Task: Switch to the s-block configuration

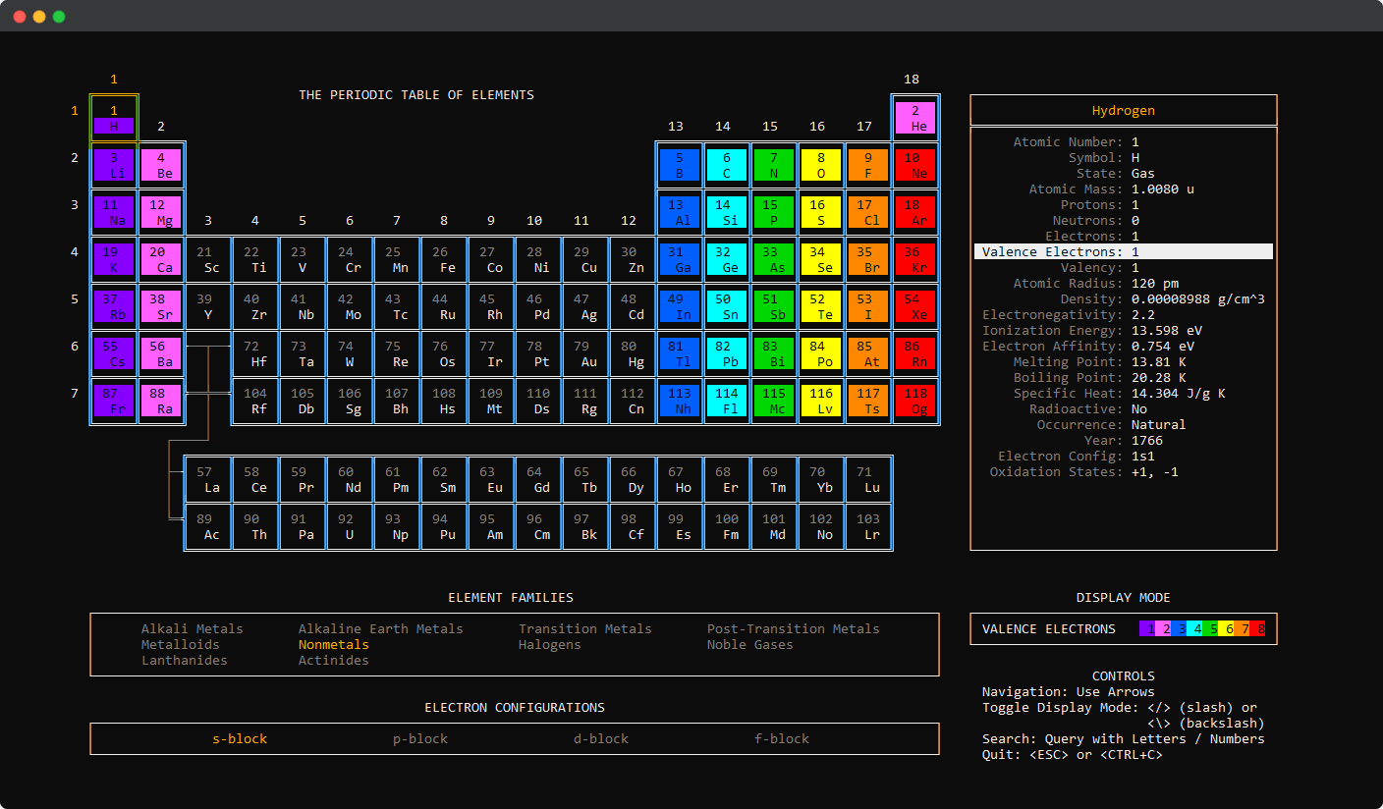Action: (240, 739)
